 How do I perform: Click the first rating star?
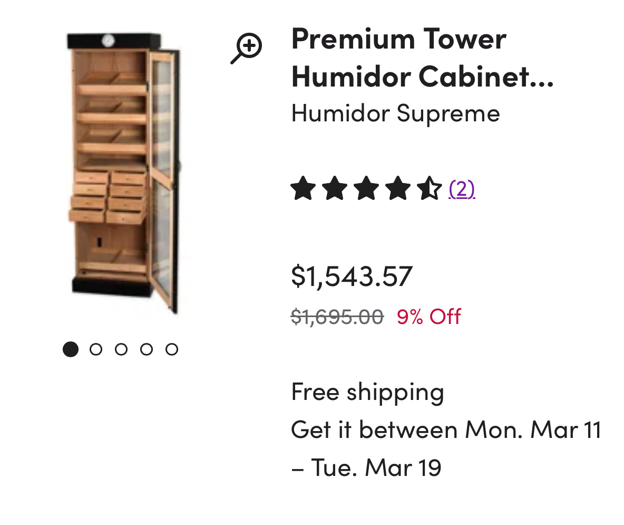[x=303, y=188]
